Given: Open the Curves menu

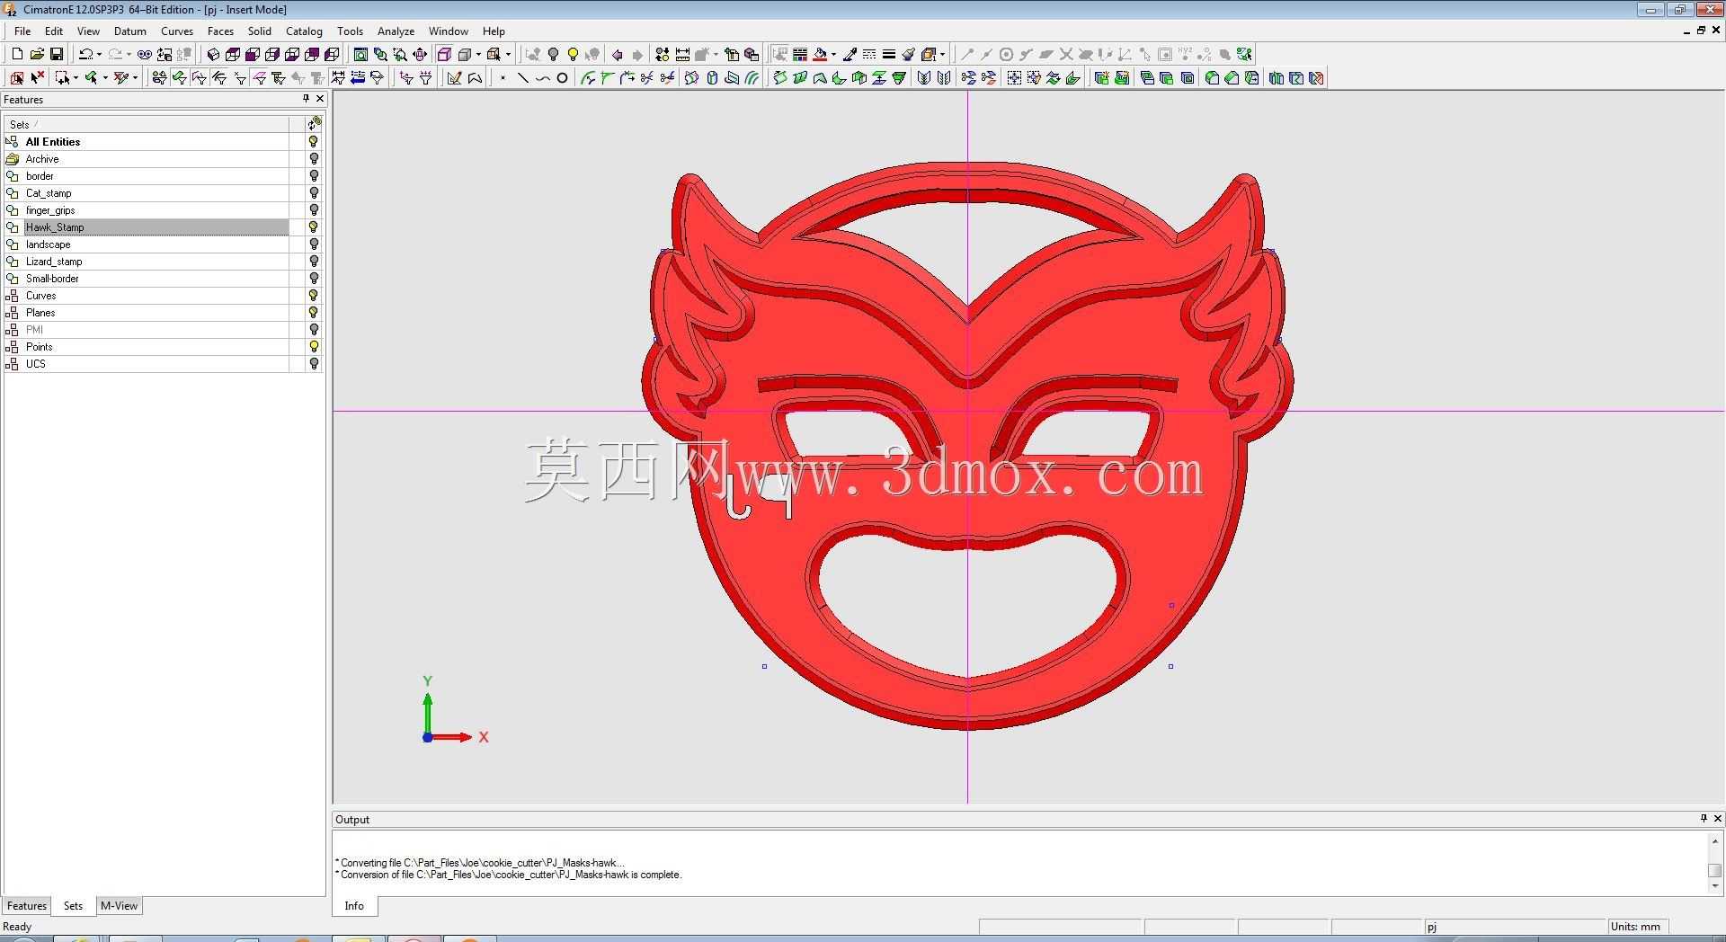Looking at the screenshot, I should coord(177,31).
